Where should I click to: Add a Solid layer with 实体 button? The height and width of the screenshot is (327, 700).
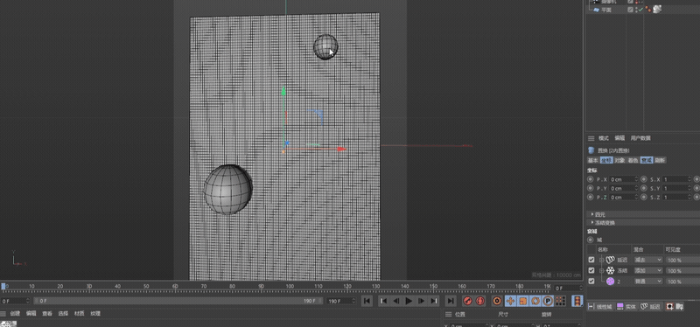point(626,307)
